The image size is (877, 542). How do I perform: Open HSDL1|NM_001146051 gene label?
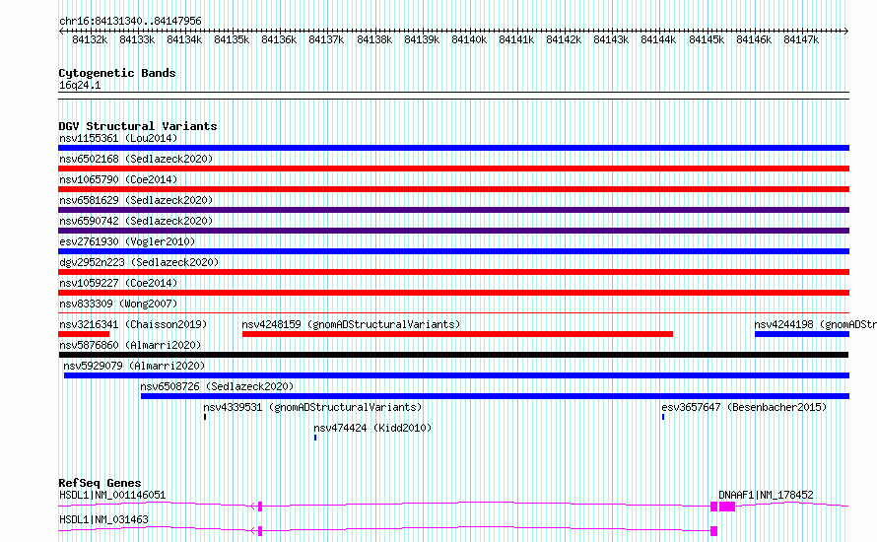112,495
